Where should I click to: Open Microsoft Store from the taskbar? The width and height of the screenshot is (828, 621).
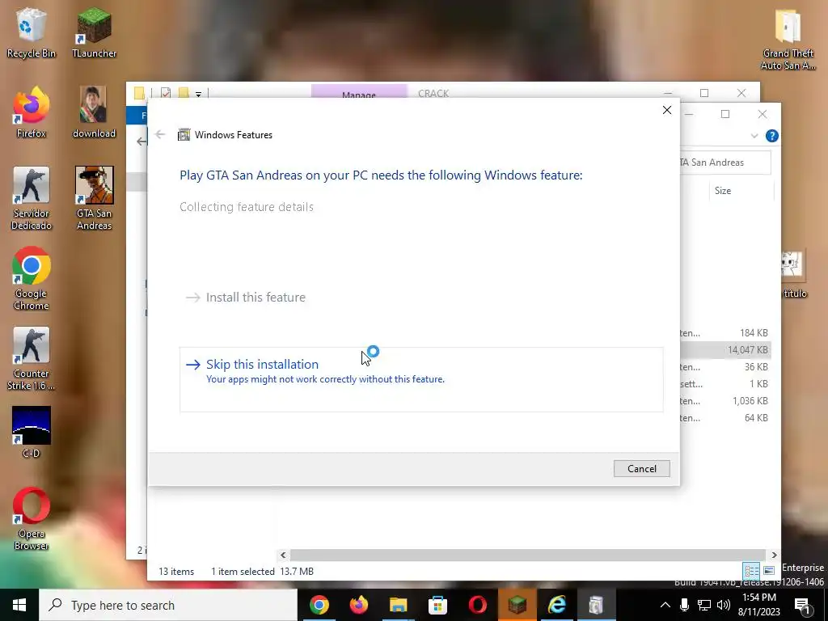coord(437,605)
